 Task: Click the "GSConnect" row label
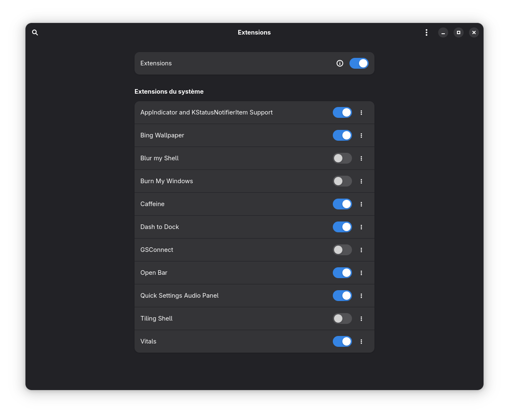click(157, 250)
